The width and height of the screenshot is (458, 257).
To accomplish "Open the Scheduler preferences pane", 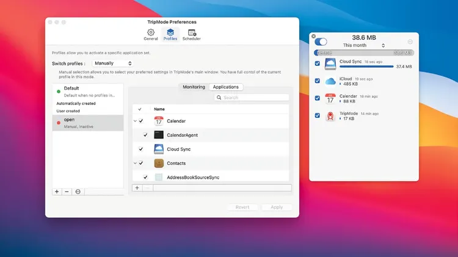I will click(x=191, y=35).
